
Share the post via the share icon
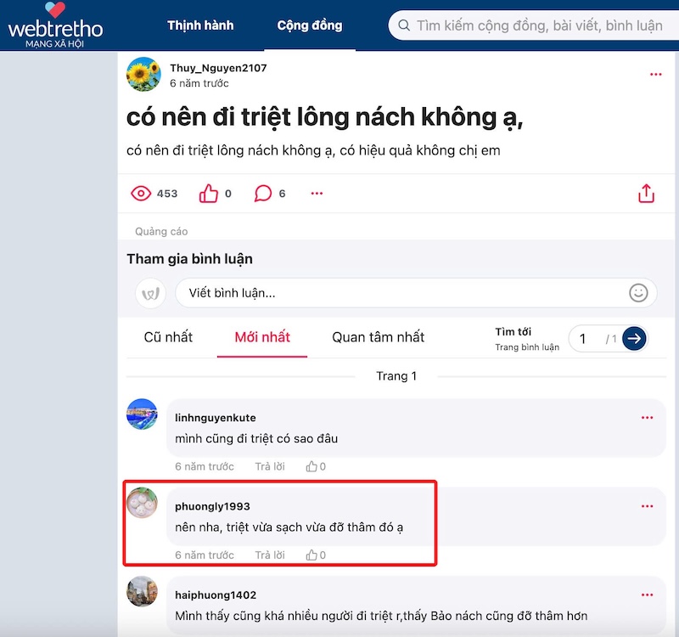(647, 193)
